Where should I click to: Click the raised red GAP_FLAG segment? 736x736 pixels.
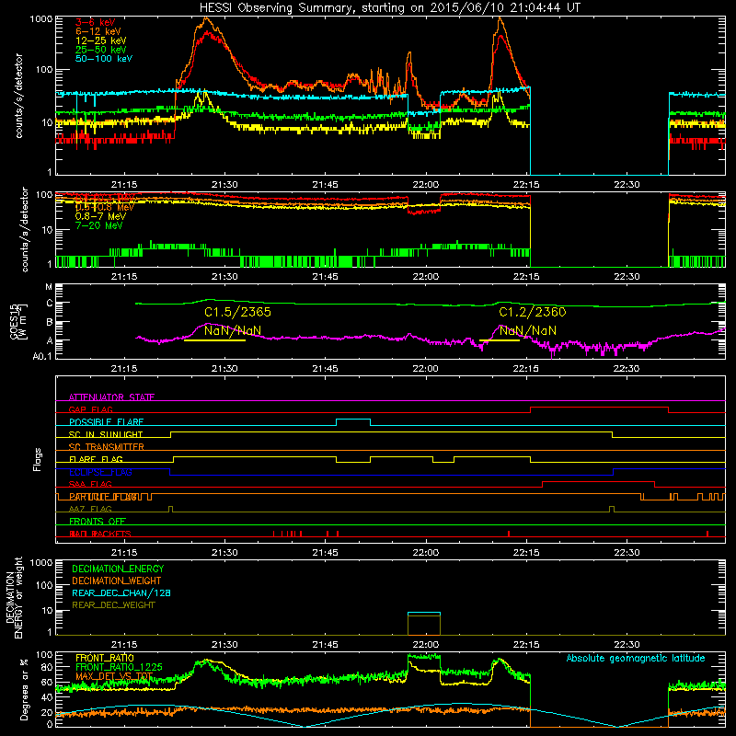click(600, 408)
